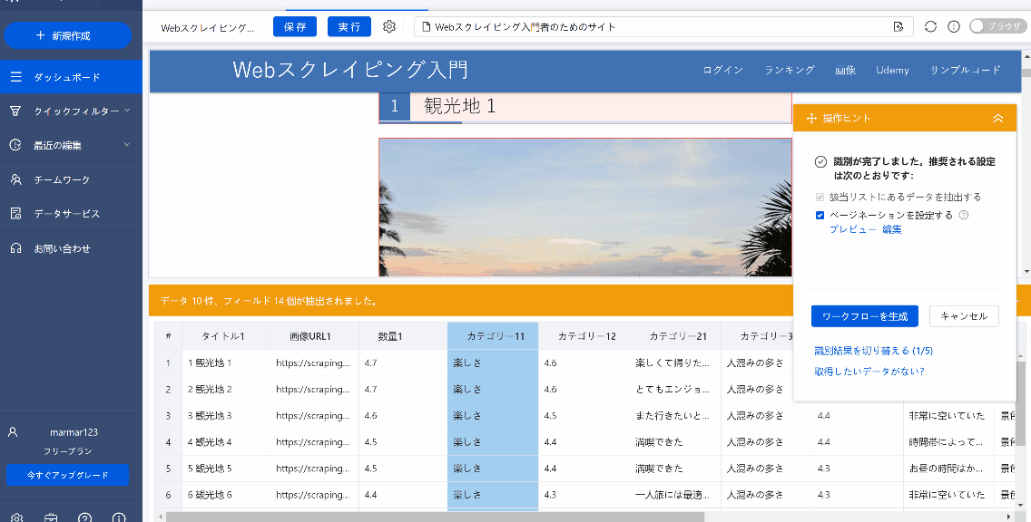Click the user profile icon beside marmar123

tap(13, 432)
